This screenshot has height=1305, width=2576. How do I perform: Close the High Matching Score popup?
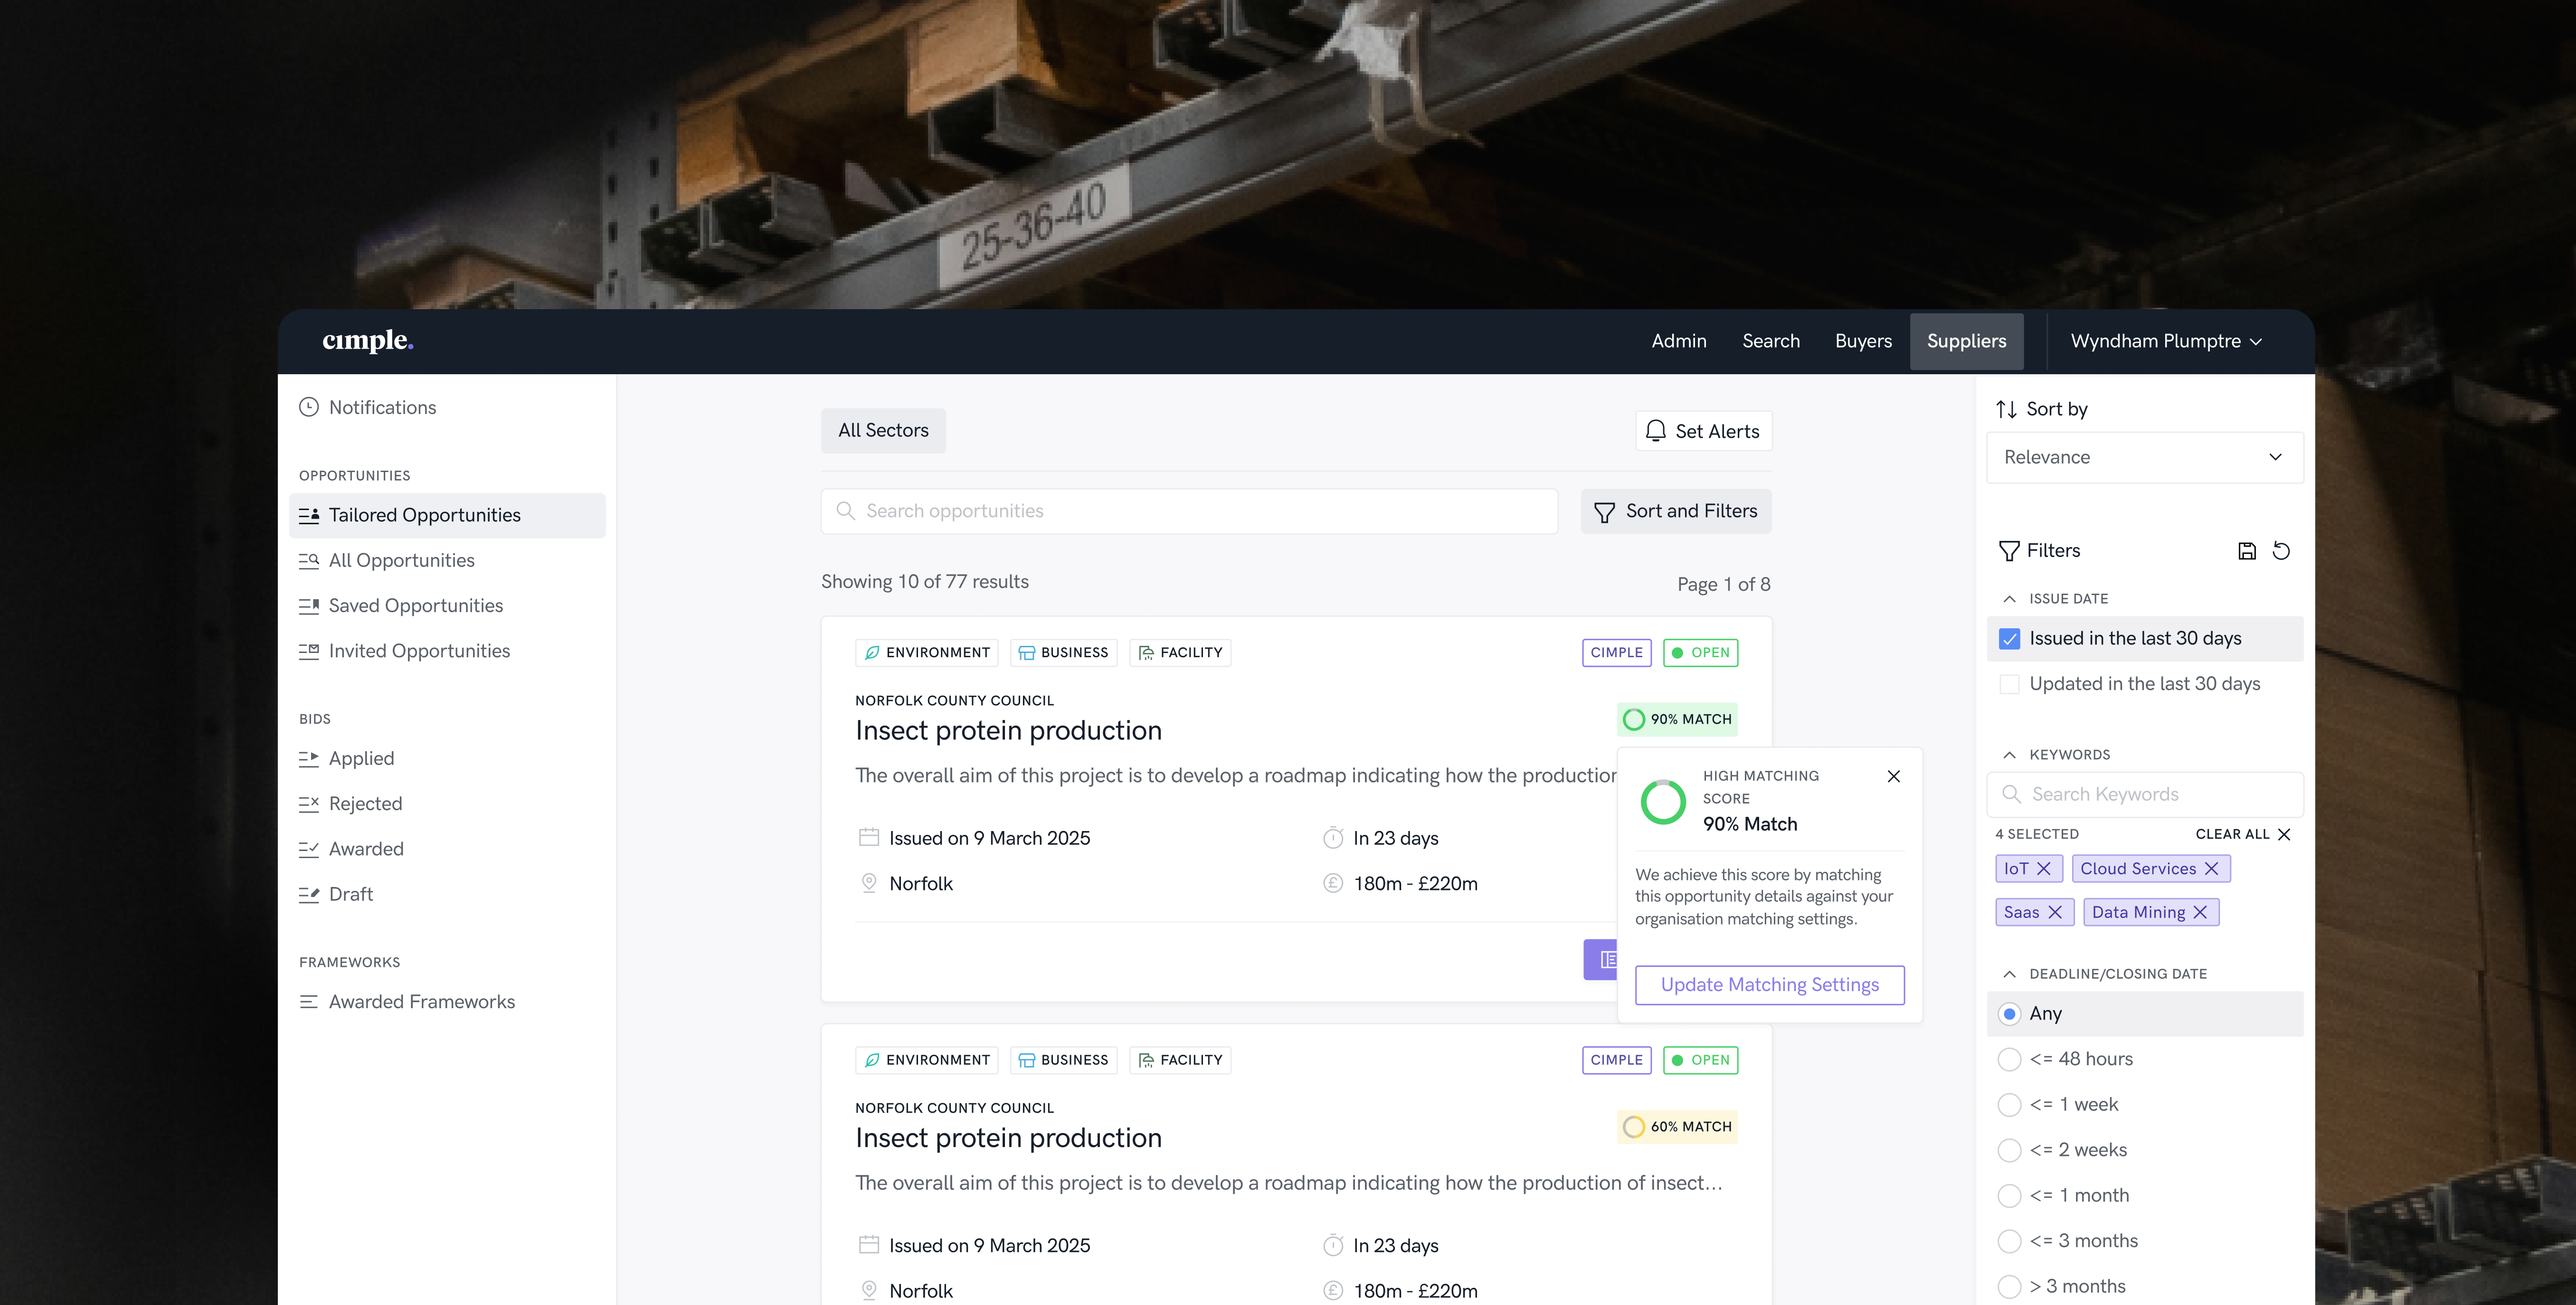tap(1894, 776)
